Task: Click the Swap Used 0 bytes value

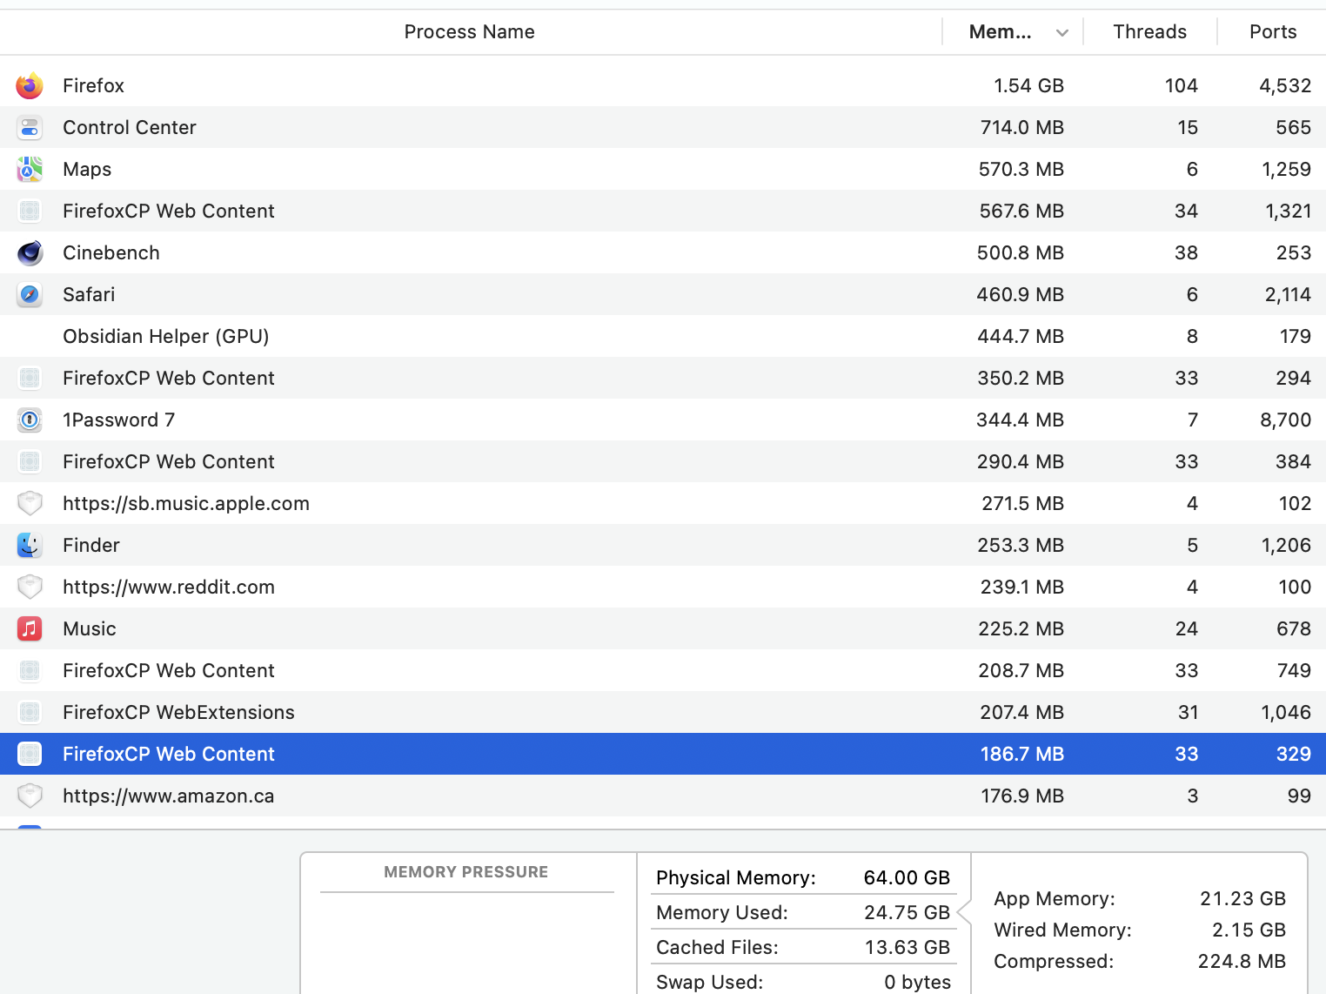Action: click(x=918, y=982)
